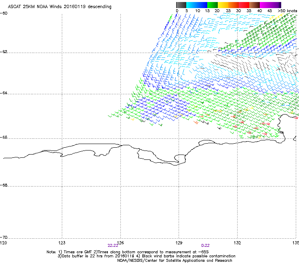Click the gray 0–5 knots color bar segment
This screenshot has height=263, width=299.
pos(181,5)
